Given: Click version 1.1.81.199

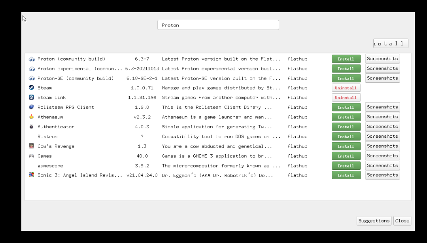Looking at the screenshot, I should 142,98.
